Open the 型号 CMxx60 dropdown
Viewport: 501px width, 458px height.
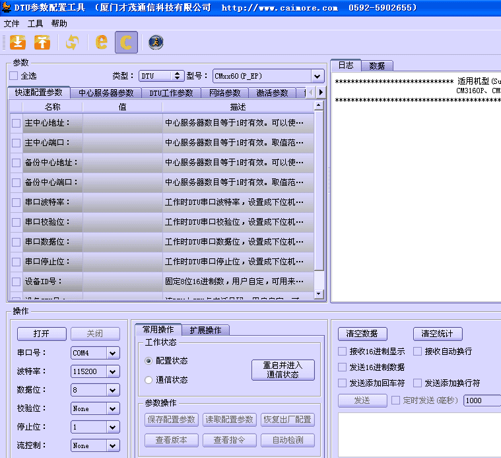tap(317, 76)
